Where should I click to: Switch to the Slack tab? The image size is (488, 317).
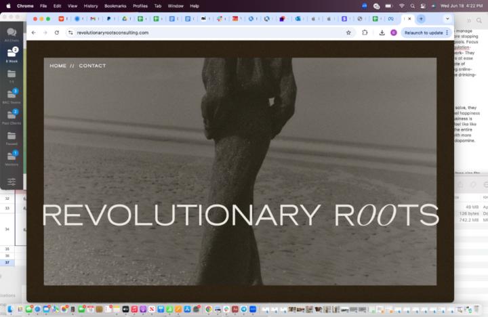click(x=220, y=19)
